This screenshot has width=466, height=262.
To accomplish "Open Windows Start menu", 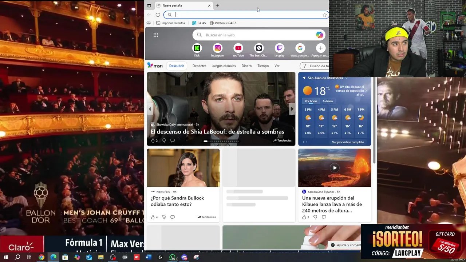I will click(5, 257).
